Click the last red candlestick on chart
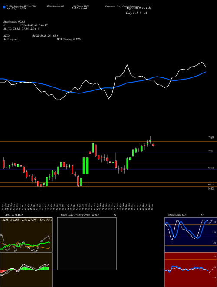The image size is (217, 287). point(153,145)
